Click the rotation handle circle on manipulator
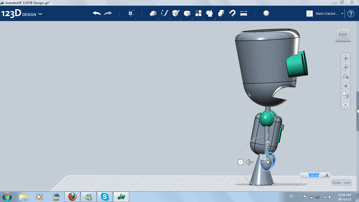 pyautogui.click(x=240, y=162)
